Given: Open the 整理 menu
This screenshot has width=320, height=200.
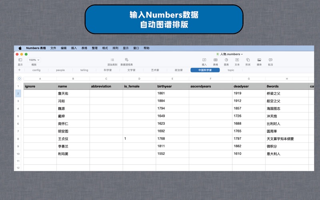Looking at the screenshot, I should tap(95, 48).
